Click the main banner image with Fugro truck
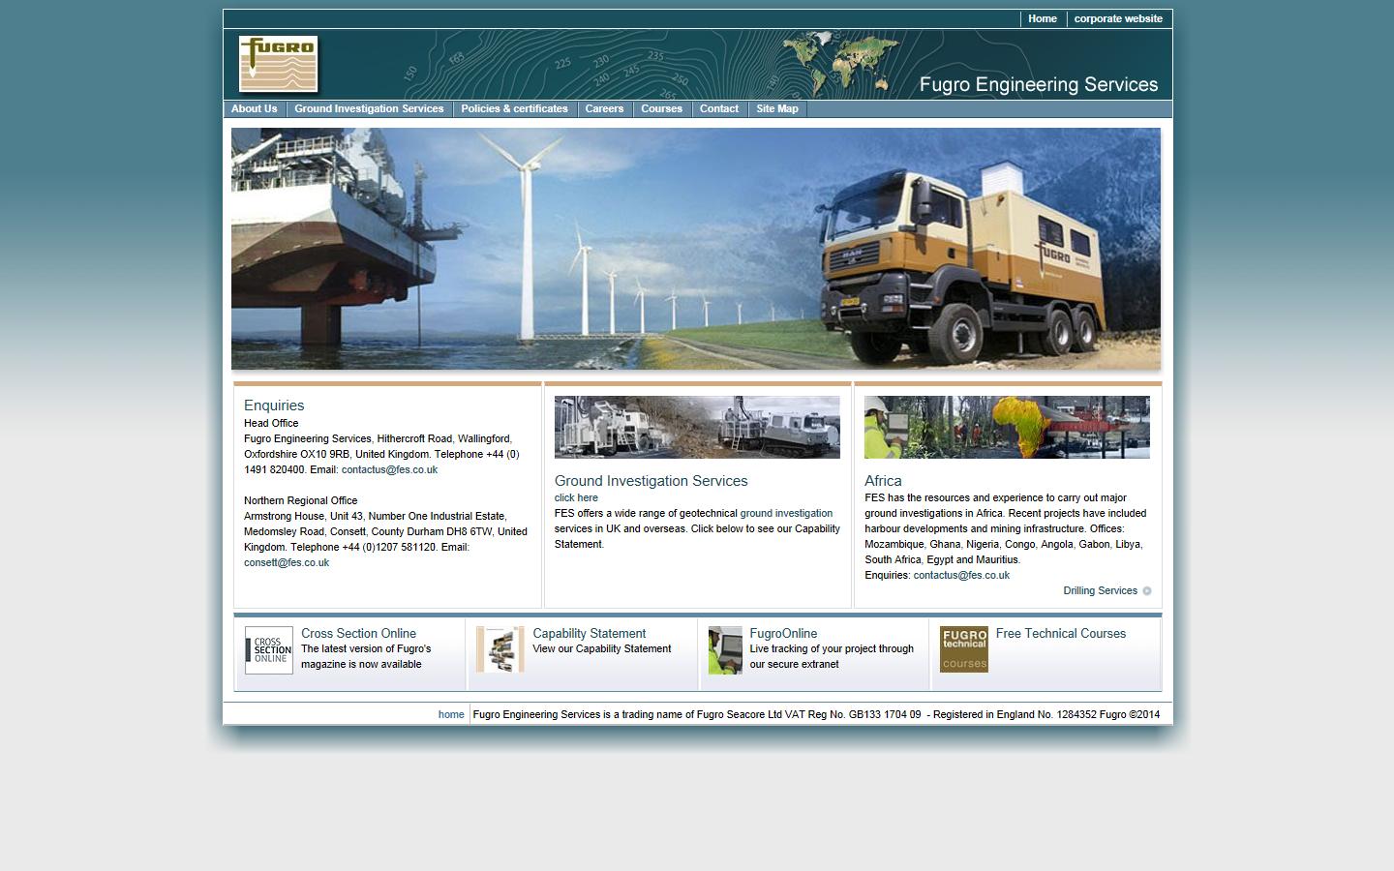 (696, 249)
